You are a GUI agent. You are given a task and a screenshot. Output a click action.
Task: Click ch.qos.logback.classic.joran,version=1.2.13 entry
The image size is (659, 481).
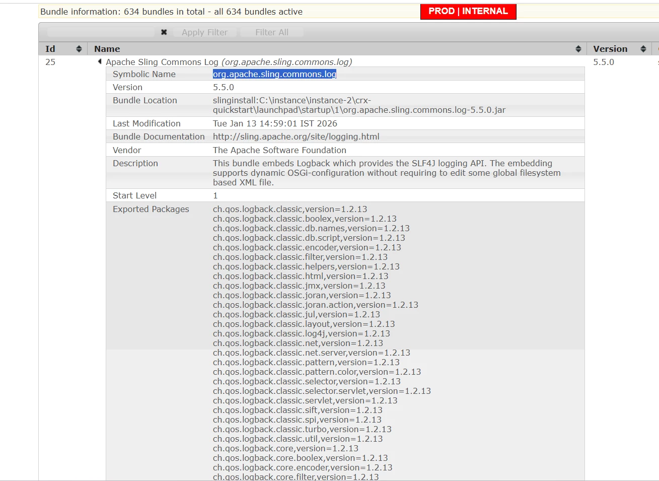click(302, 295)
